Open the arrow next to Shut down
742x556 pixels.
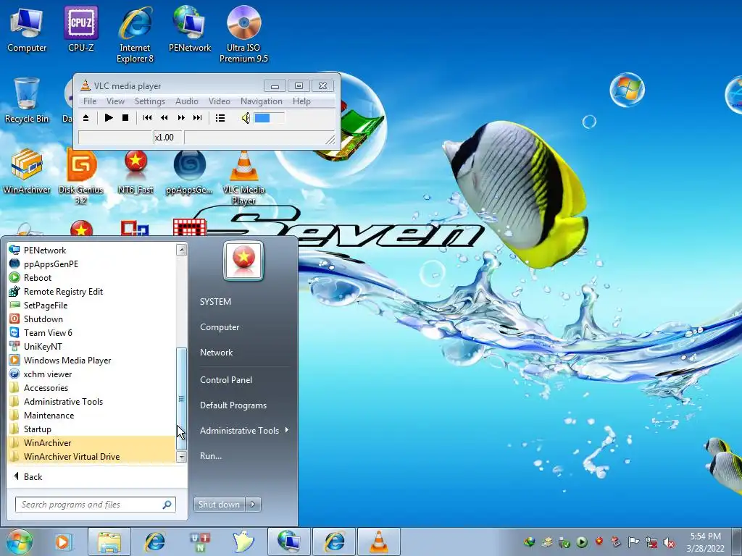253,505
